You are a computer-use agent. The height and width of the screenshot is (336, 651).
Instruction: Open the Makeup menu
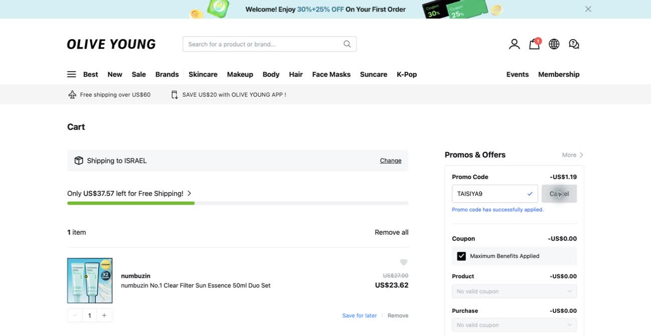click(x=240, y=74)
